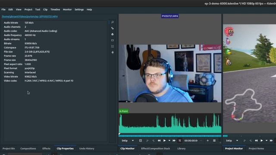Fast forward in Clip Monitor
Viewport: 276px width, 155px height.
(x=174, y=141)
